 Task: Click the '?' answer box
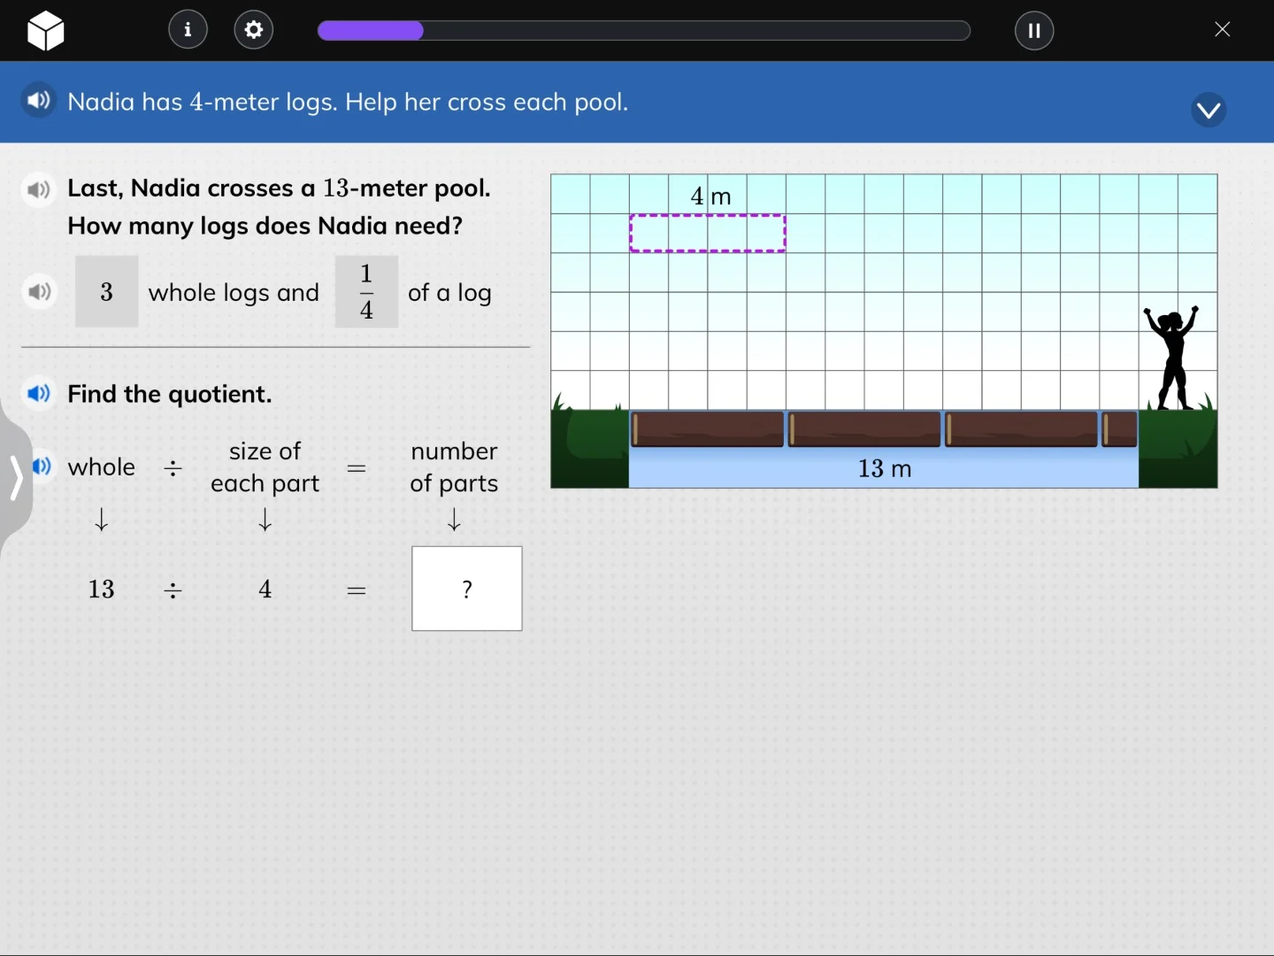click(466, 588)
